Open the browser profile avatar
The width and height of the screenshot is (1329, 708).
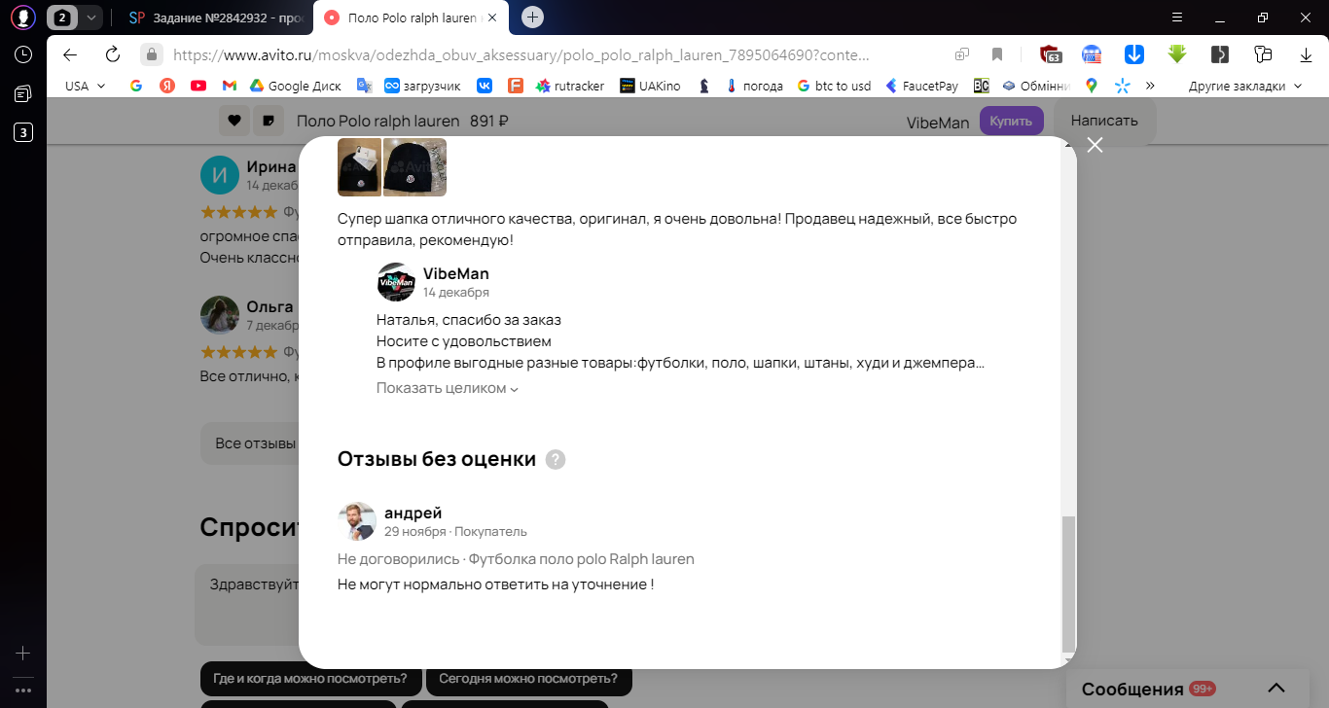point(23,18)
